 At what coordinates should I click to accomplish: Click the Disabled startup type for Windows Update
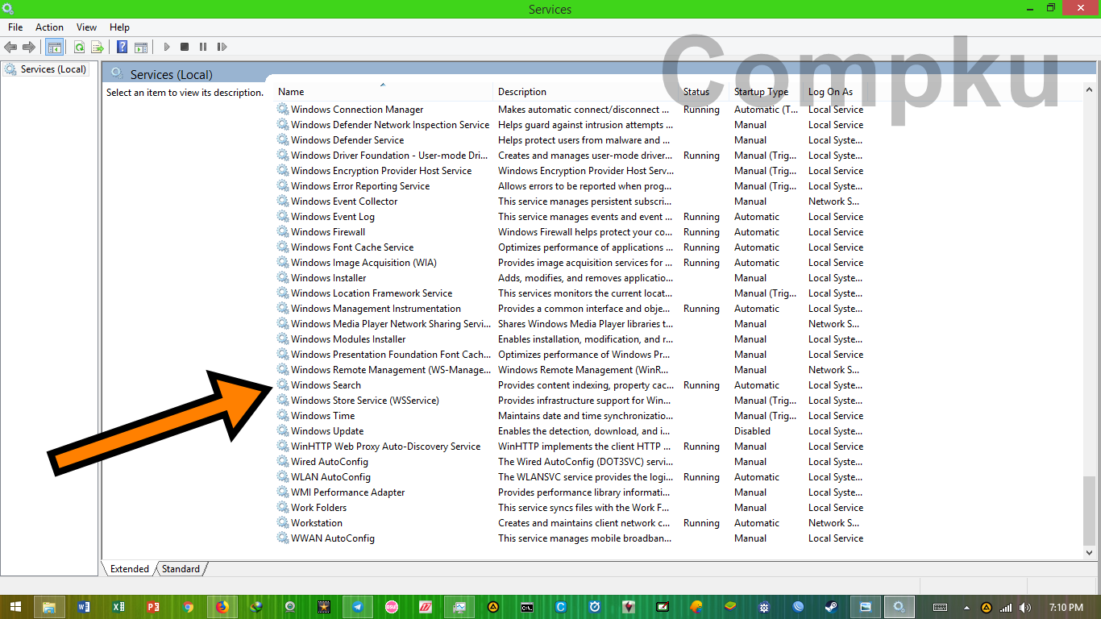coord(752,431)
